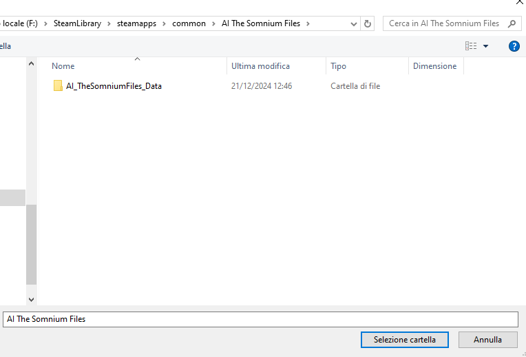The width and height of the screenshot is (526, 357).
Task: Sort by the Ultima modifica column header
Action: [x=260, y=66]
